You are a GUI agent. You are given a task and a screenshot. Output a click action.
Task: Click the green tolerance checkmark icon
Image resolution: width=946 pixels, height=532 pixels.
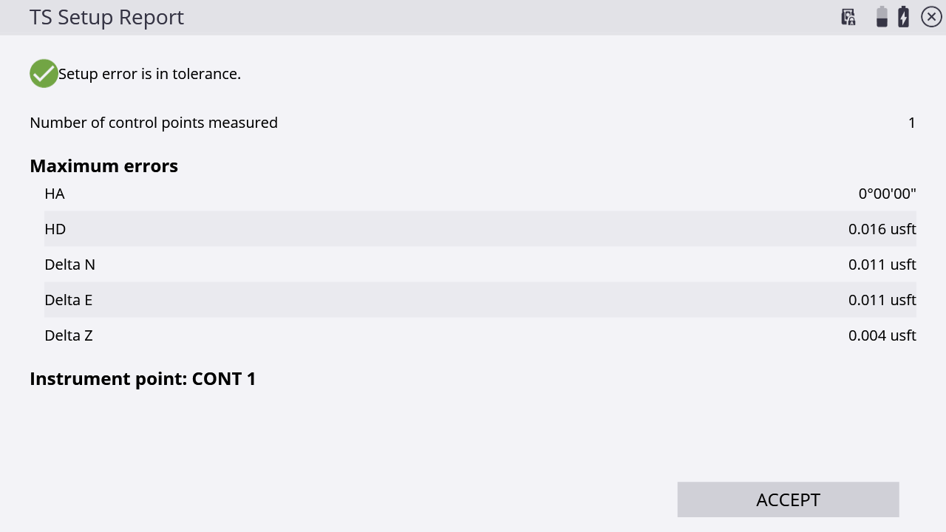44,74
